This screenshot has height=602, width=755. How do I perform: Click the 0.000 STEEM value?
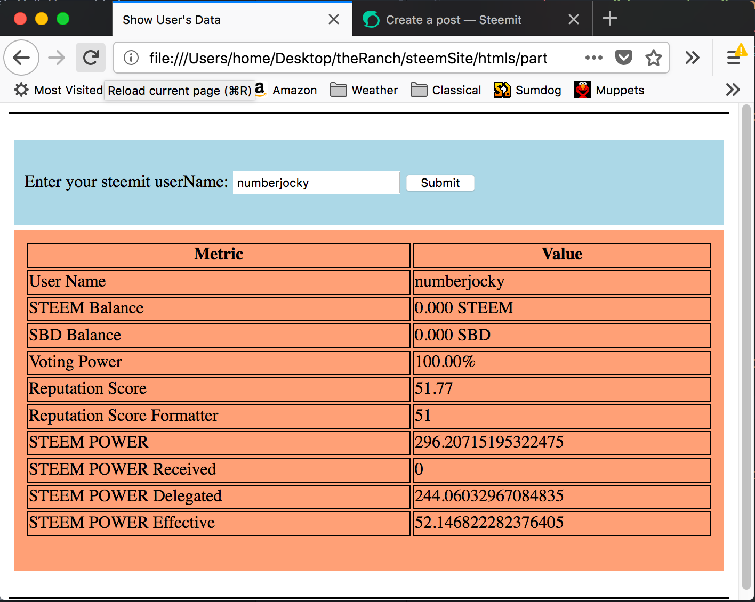464,308
